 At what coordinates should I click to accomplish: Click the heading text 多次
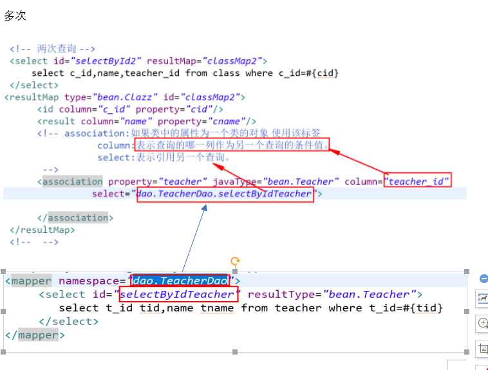15,15
